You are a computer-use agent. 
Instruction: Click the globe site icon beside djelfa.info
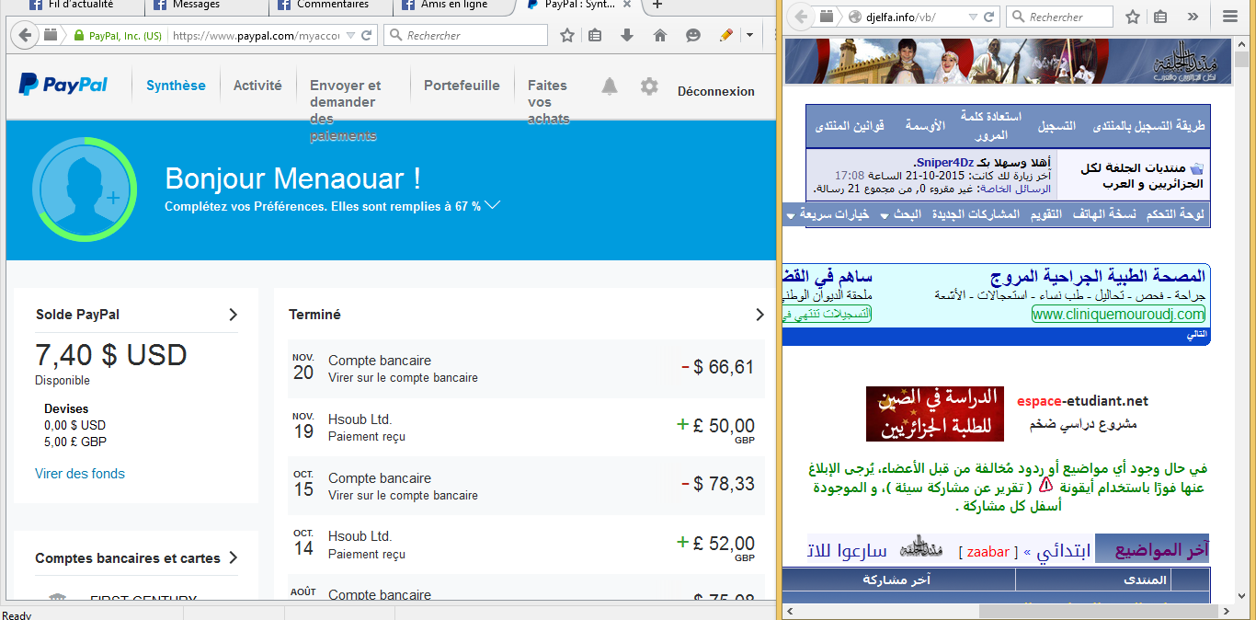pos(854,17)
